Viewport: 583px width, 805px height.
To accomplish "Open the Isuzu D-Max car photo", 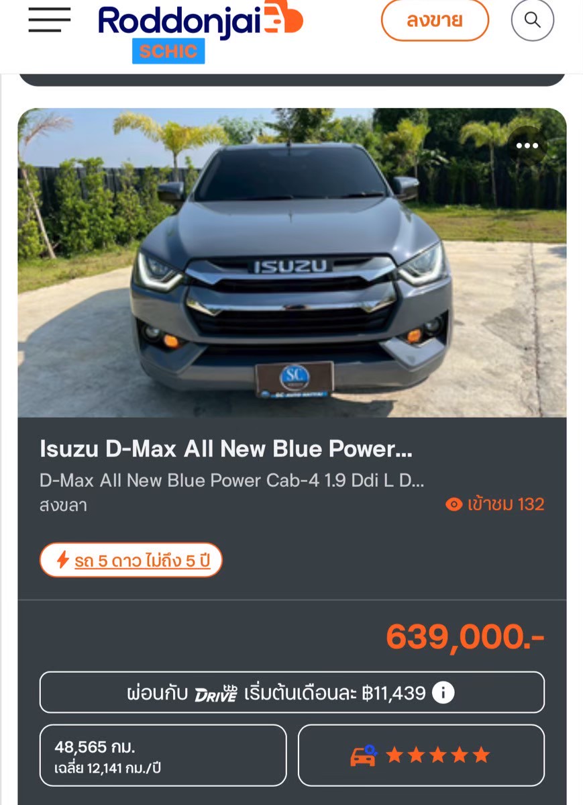I will [292, 263].
